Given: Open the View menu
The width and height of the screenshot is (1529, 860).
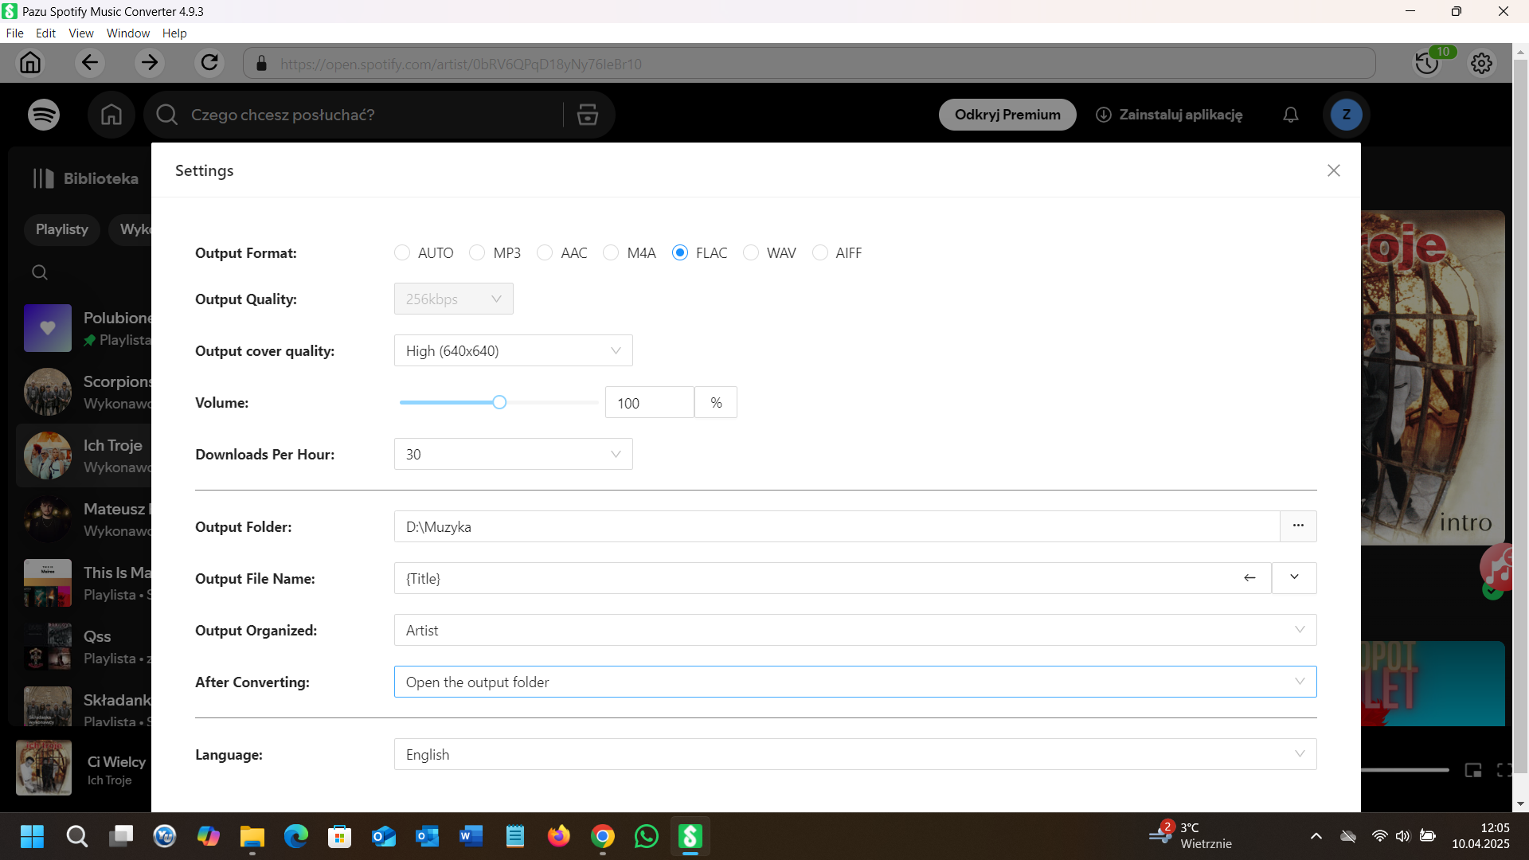Looking at the screenshot, I should pos(81,33).
